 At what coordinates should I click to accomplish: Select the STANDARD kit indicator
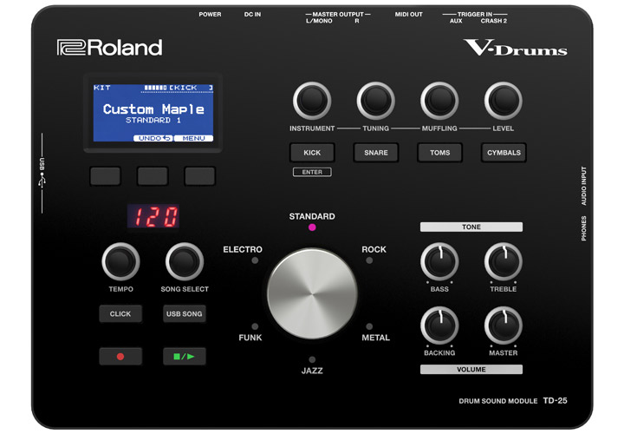tap(312, 227)
